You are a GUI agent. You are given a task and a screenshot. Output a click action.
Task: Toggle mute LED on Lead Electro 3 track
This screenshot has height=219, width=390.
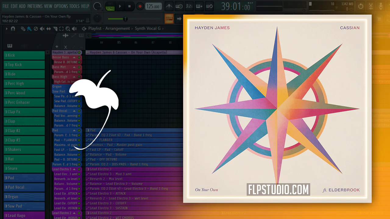(x=79, y=169)
